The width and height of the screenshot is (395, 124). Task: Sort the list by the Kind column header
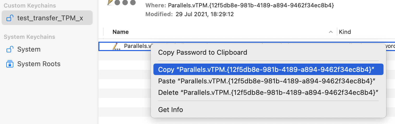(x=345, y=32)
